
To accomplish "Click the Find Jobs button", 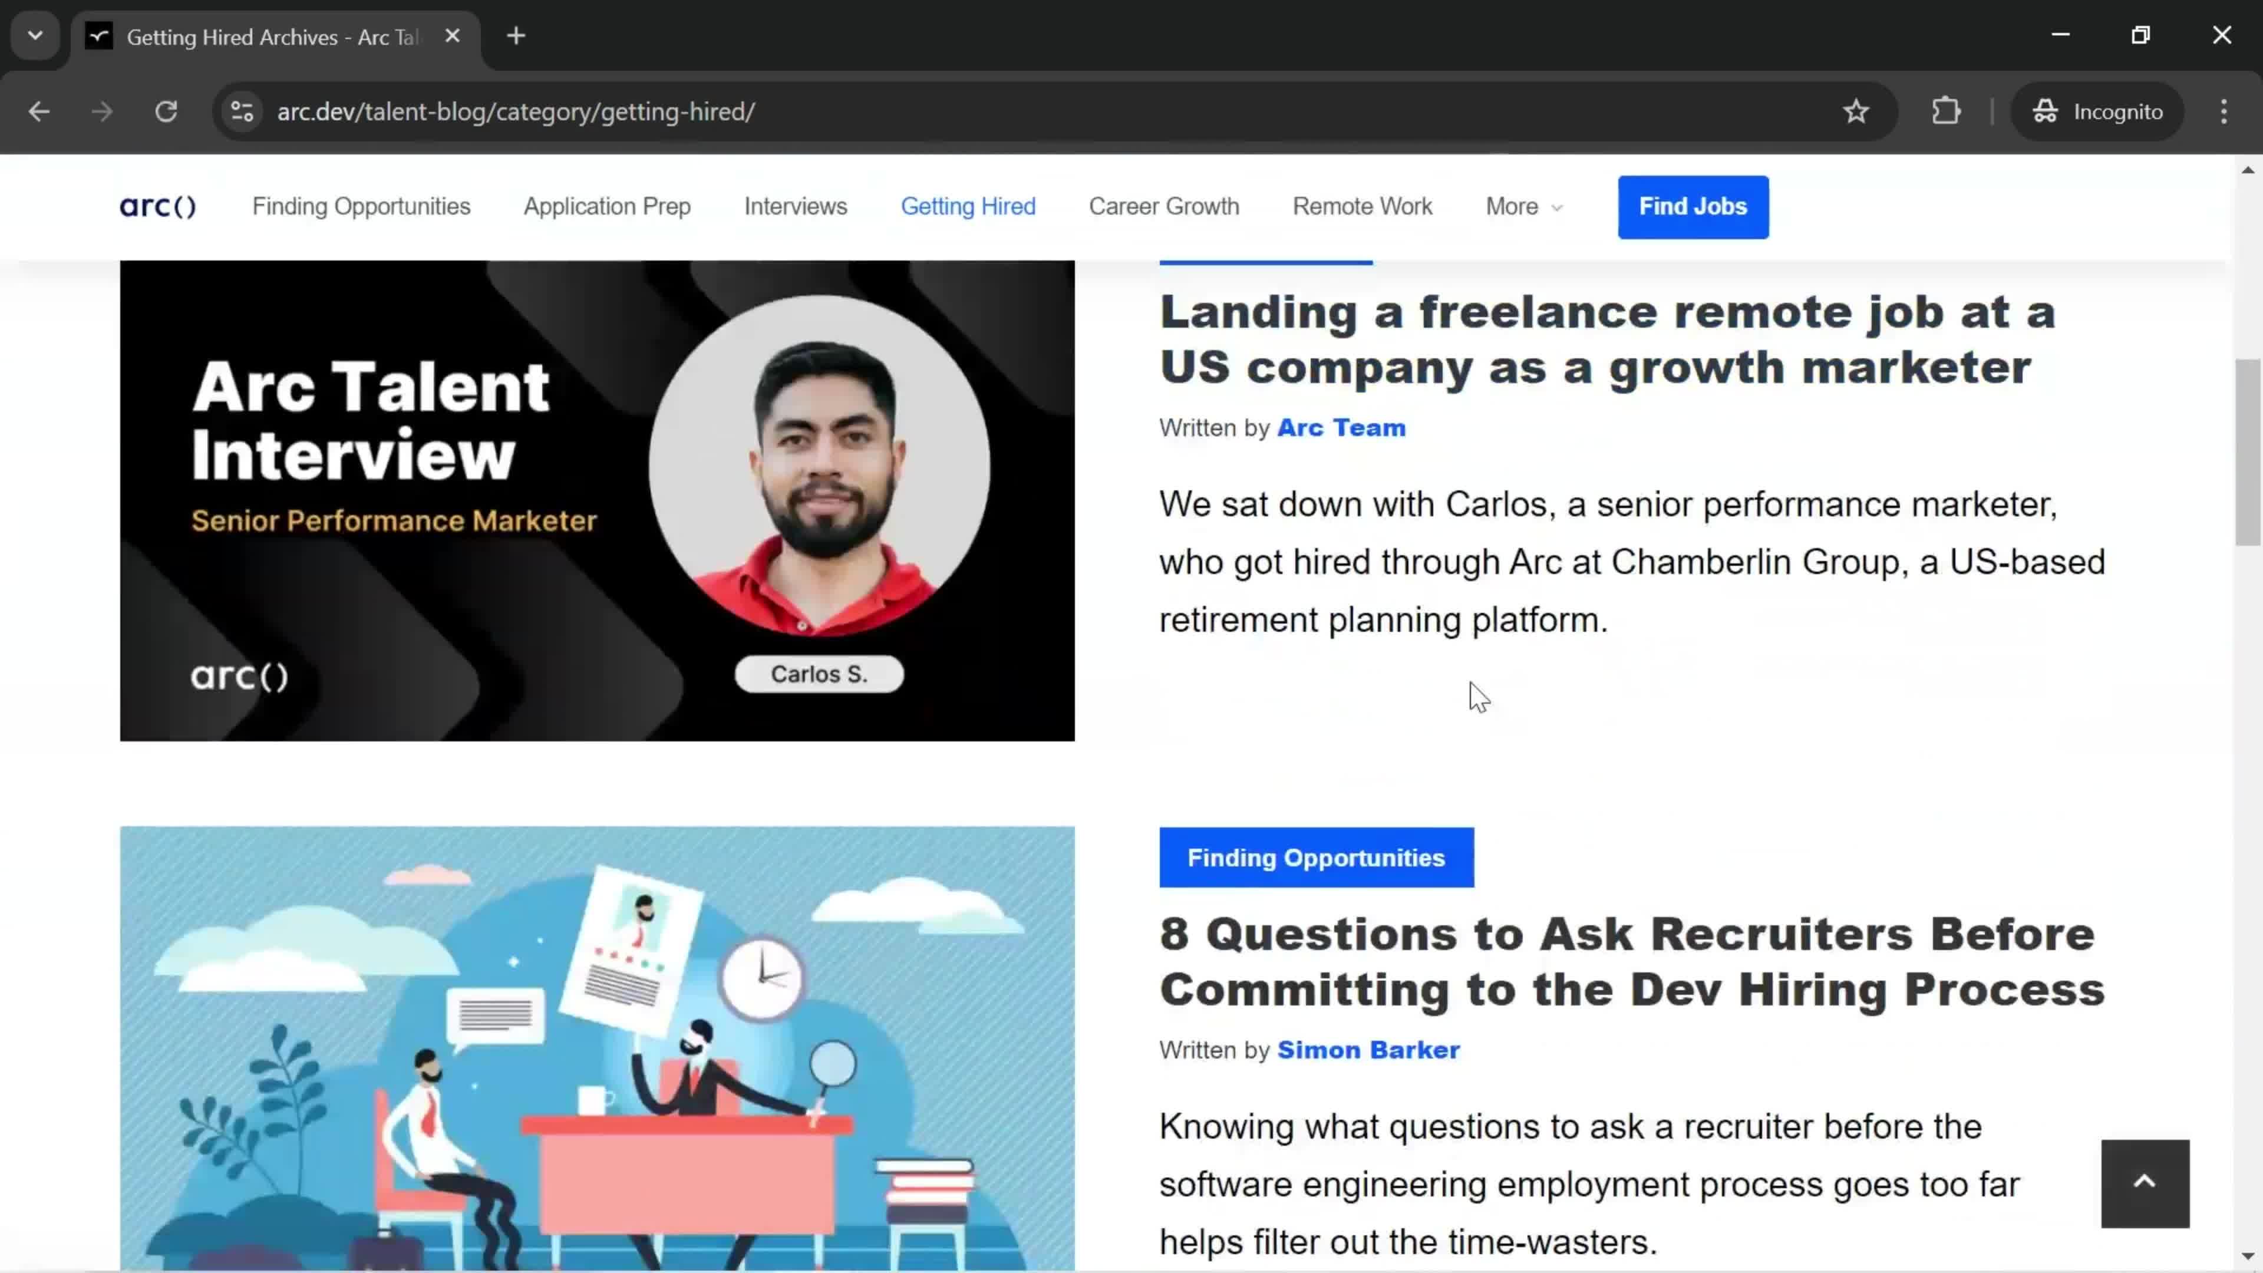I will point(1693,205).
